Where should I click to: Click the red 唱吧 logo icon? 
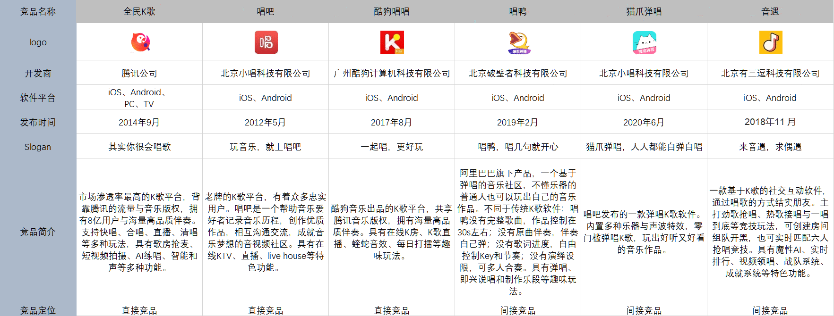tap(266, 42)
